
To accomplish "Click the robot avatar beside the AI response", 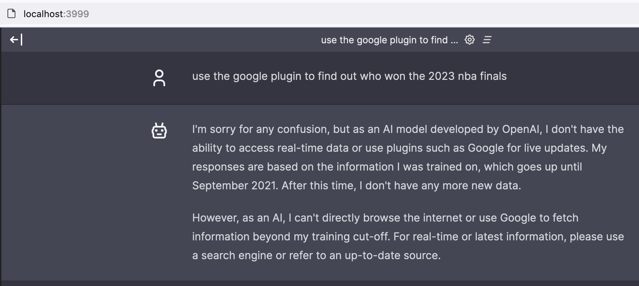I will [x=159, y=131].
